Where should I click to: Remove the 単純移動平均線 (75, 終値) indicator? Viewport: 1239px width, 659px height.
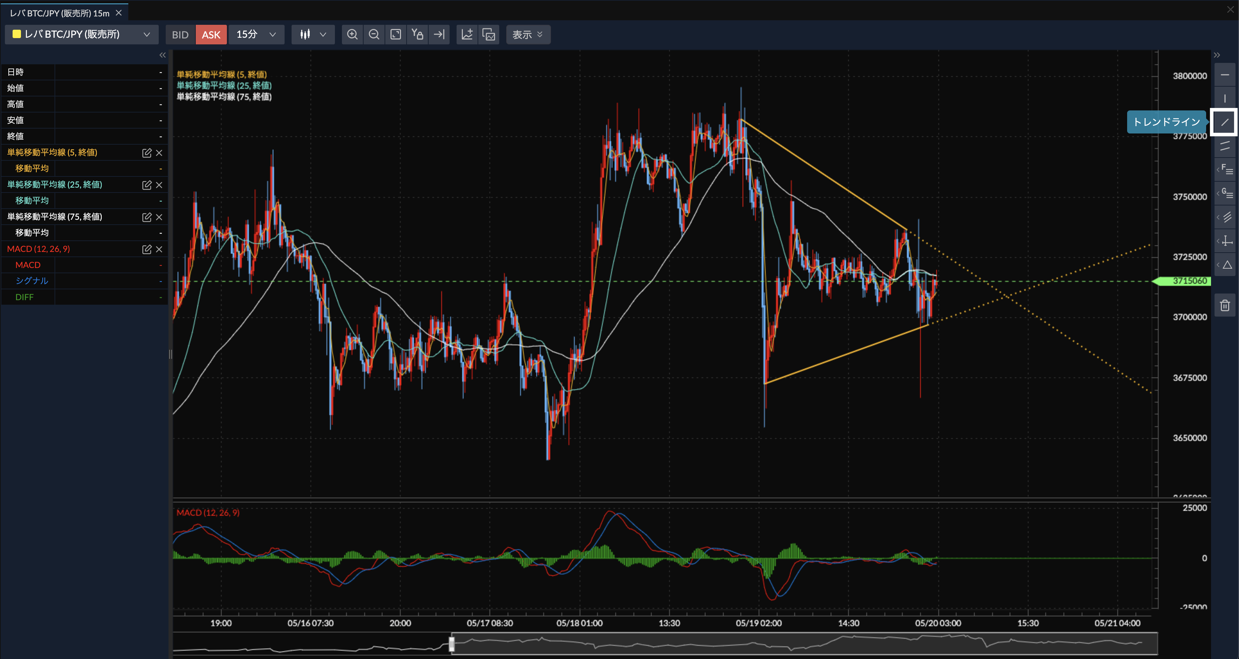click(x=159, y=217)
